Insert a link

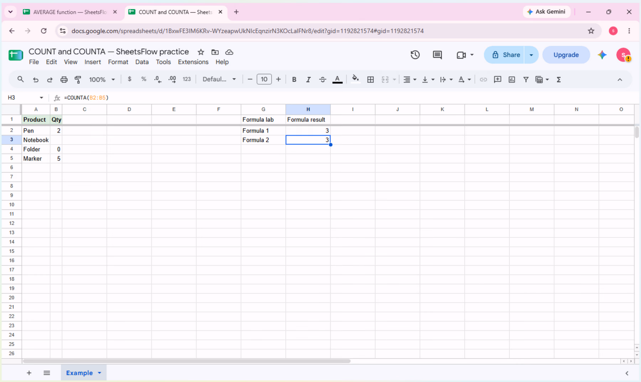pos(483,79)
